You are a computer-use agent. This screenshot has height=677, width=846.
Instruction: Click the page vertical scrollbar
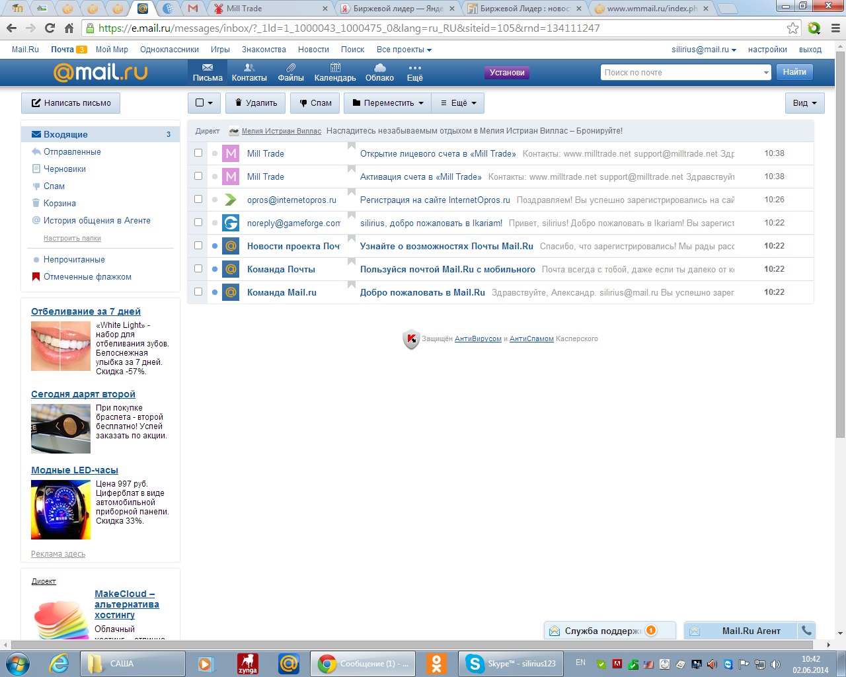(840, 245)
